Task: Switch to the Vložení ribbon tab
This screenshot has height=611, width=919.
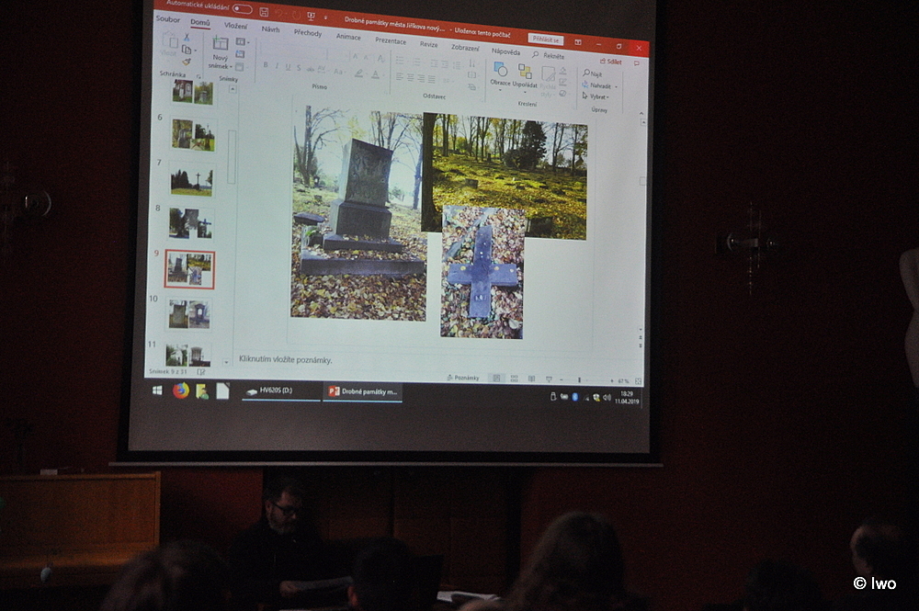Action: tap(235, 26)
